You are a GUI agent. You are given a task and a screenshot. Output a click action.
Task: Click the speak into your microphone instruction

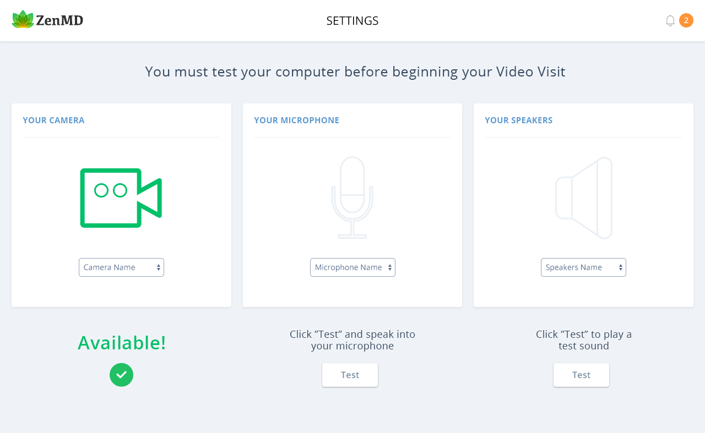click(x=352, y=340)
